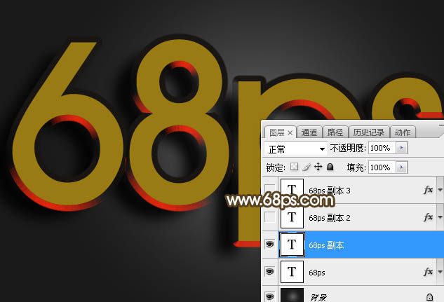The height and width of the screenshot is (302, 444).
Task: Expand effects arrow on 68ps layer
Action: pos(440,272)
